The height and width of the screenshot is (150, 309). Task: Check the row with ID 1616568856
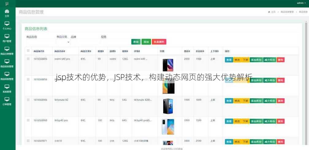click(x=28, y=79)
